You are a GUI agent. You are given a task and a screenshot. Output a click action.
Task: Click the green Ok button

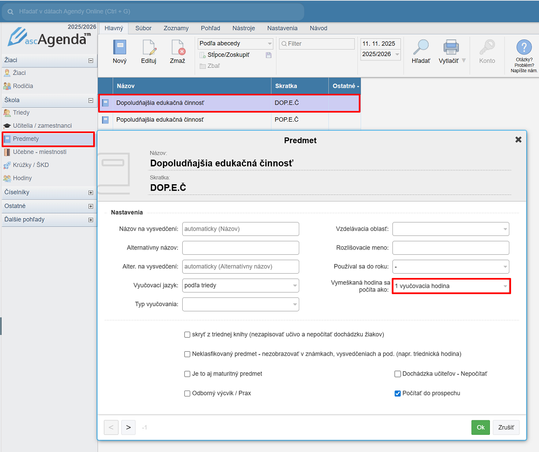pyautogui.click(x=480, y=427)
